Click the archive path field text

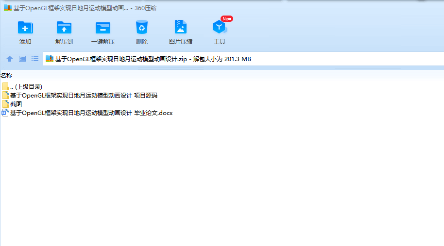153,59
